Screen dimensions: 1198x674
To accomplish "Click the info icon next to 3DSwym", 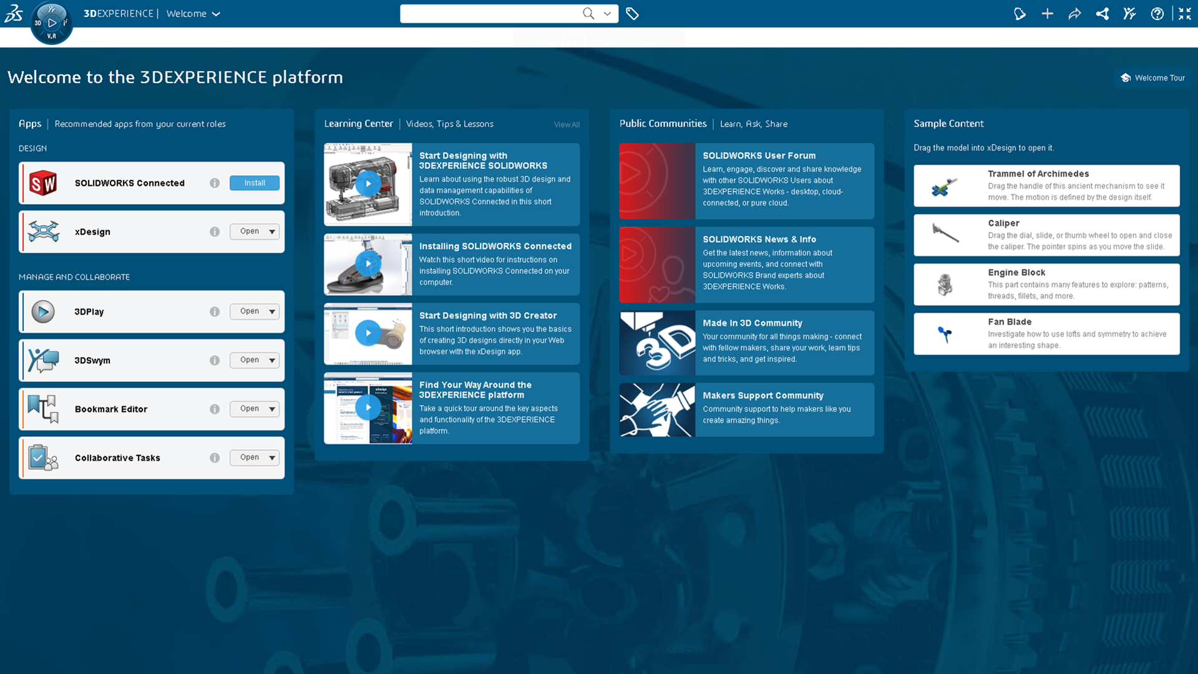I will 215,360.
